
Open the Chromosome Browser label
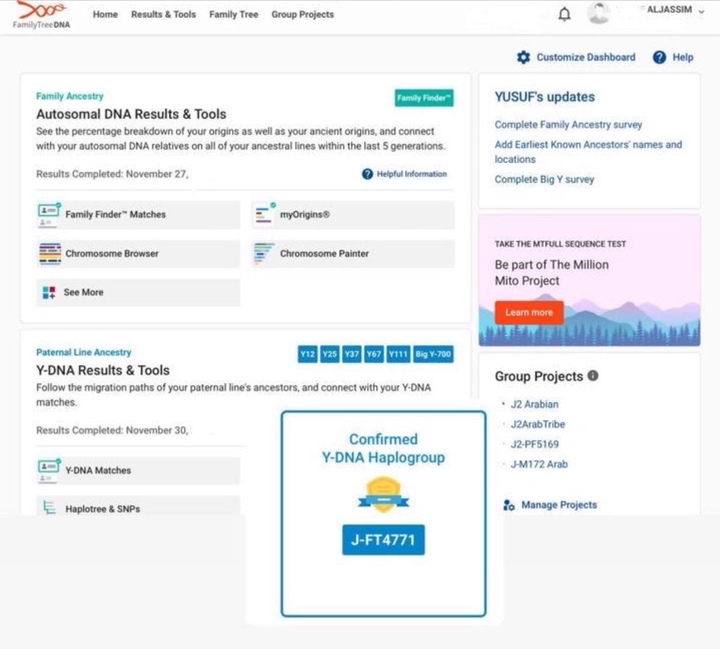click(x=112, y=253)
